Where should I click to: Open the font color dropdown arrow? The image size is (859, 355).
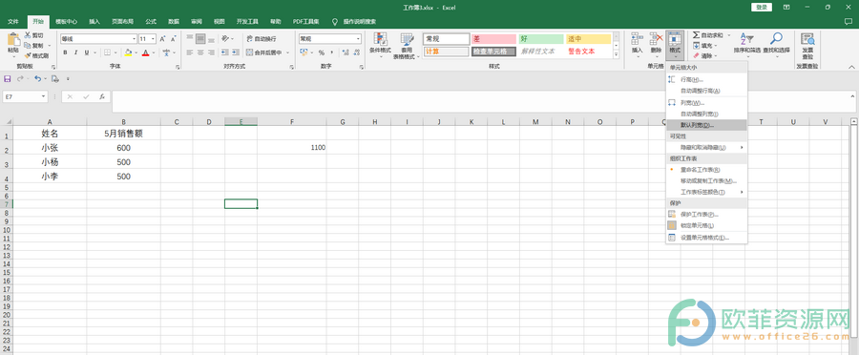pyautogui.click(x=153, y=53)
